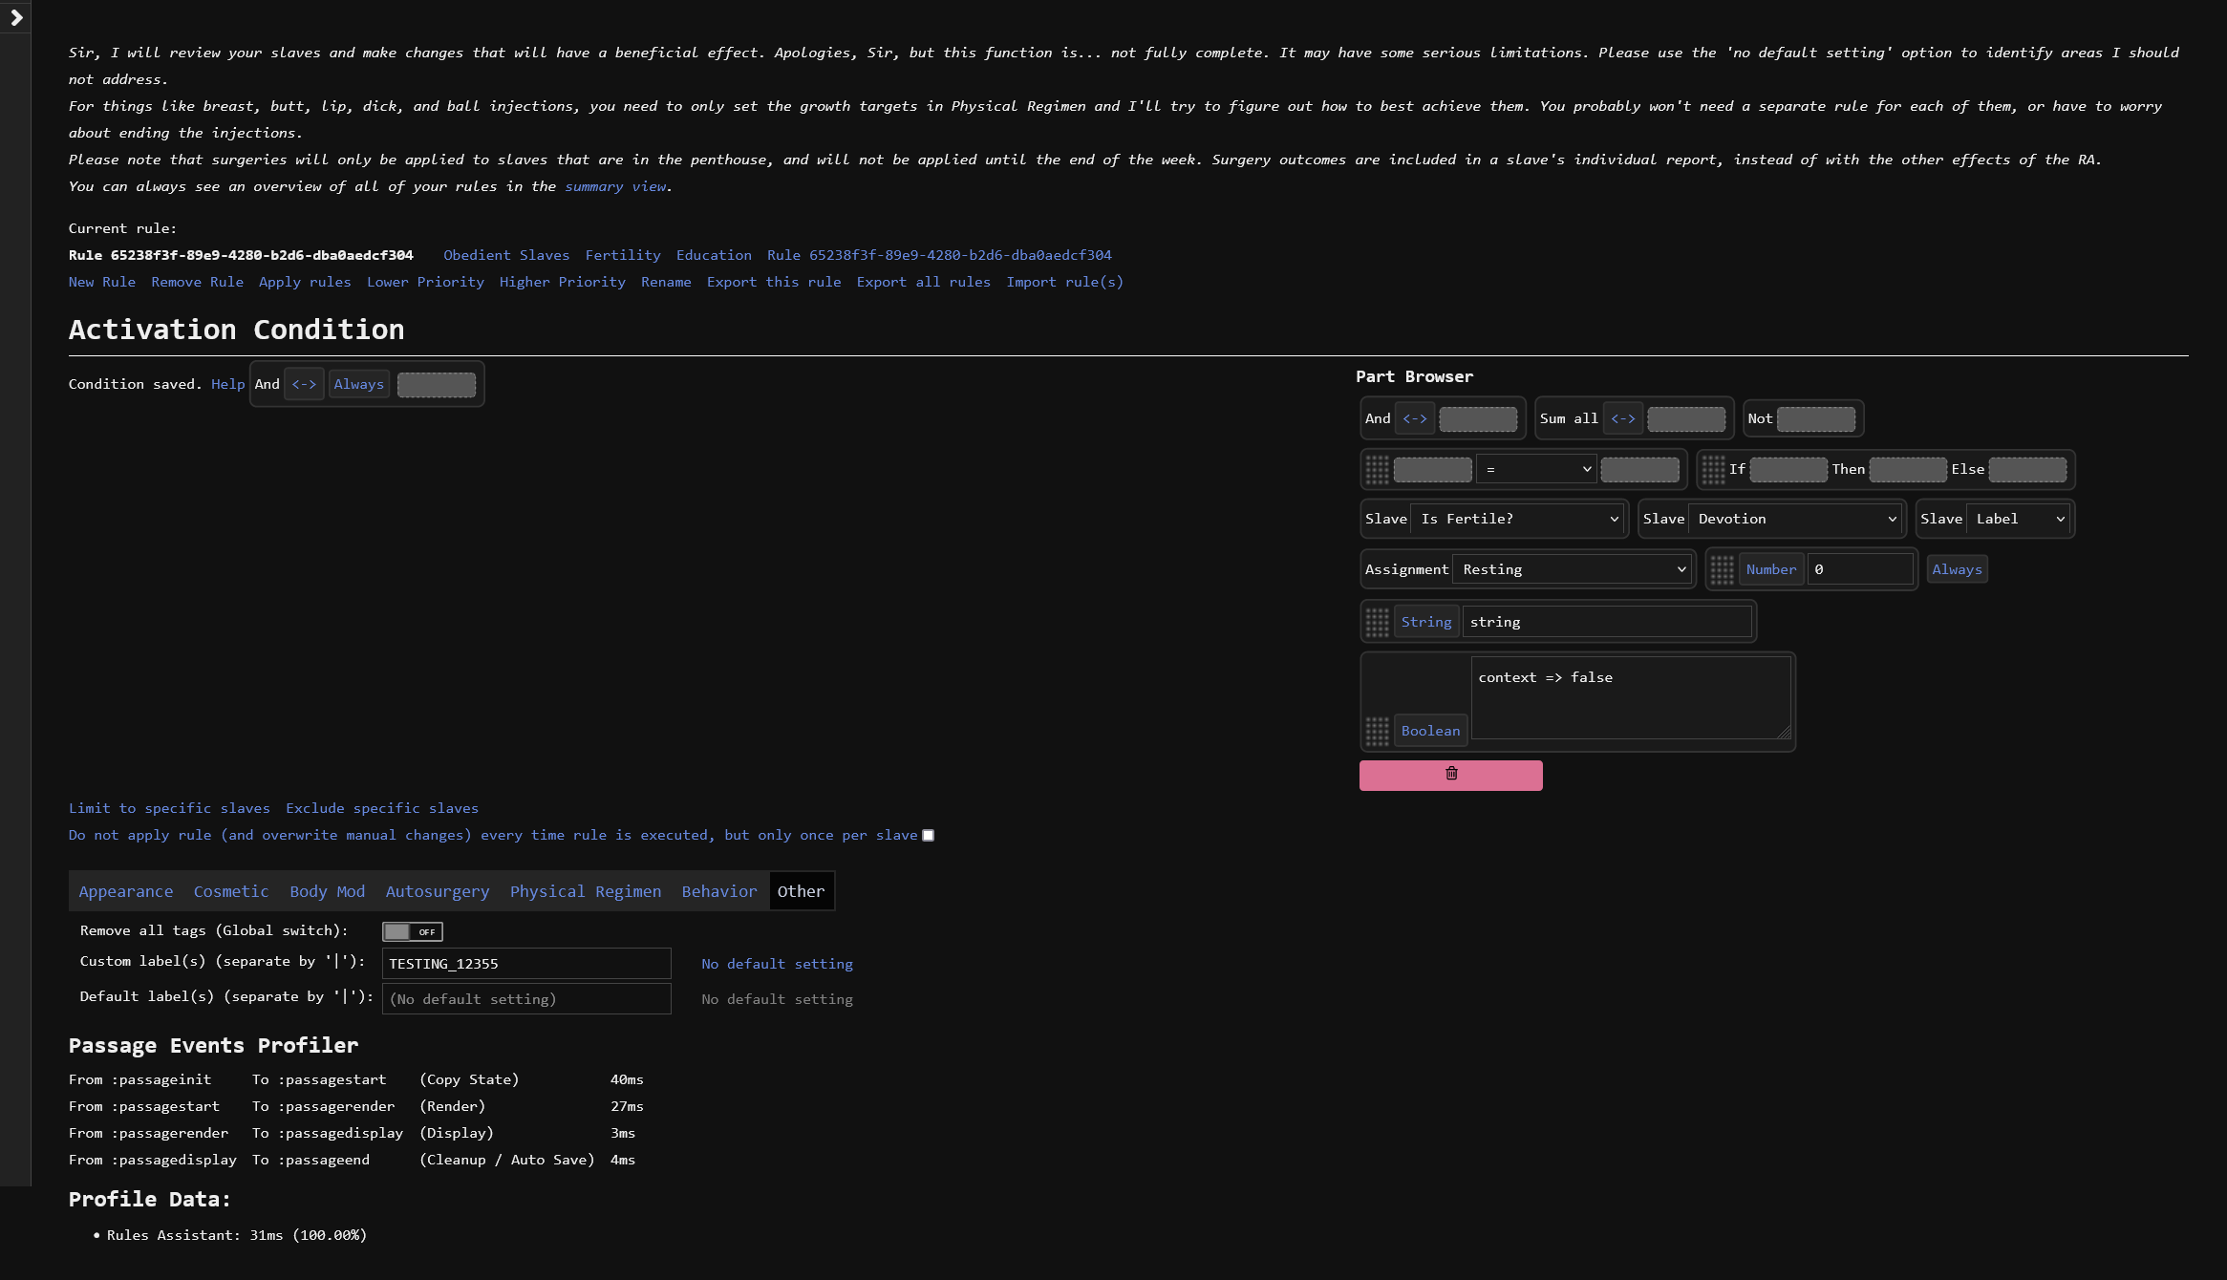
Task: Click the drag handle of the Number part
Action: (1722, 569)
